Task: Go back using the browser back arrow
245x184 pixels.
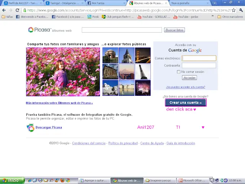Action: tap(4, 10)
